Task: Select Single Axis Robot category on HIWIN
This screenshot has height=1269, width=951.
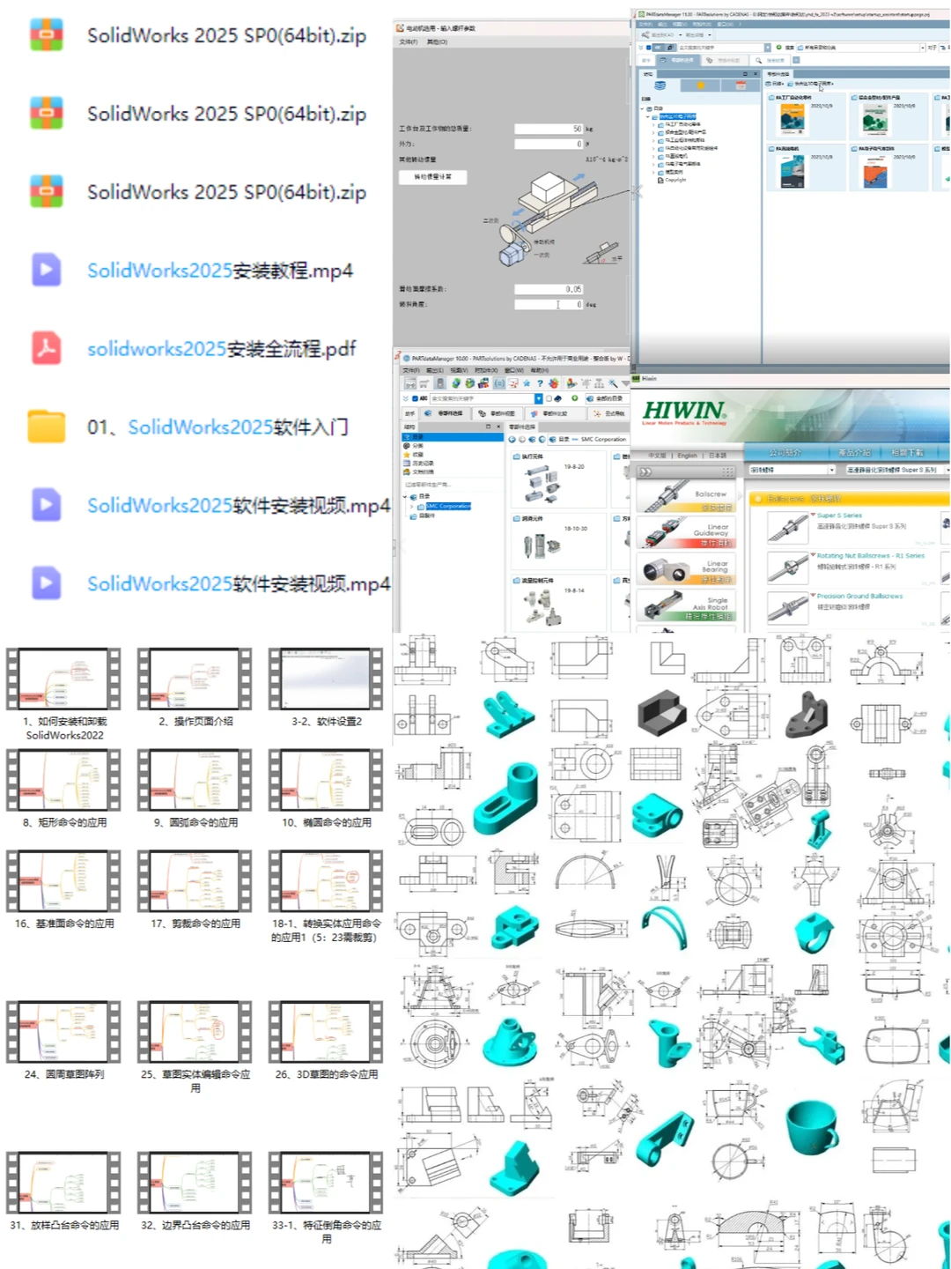Action: tap(685, 605)
